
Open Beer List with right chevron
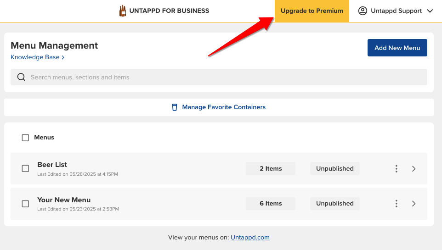[414, 169]
